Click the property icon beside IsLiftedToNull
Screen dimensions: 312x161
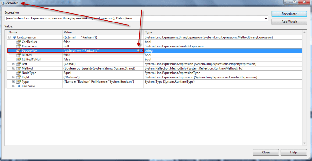click(19, 60)
